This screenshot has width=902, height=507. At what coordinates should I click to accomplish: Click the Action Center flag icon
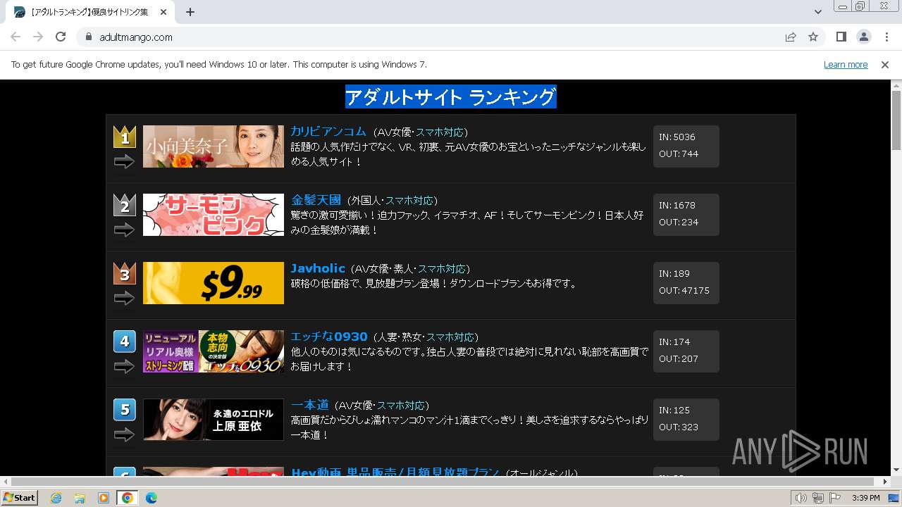click(835, 498)
